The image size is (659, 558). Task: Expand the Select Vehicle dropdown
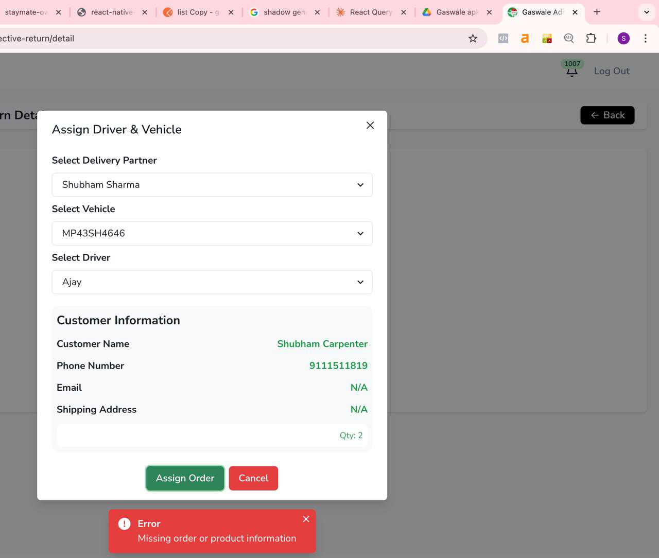tap(212, 234)
